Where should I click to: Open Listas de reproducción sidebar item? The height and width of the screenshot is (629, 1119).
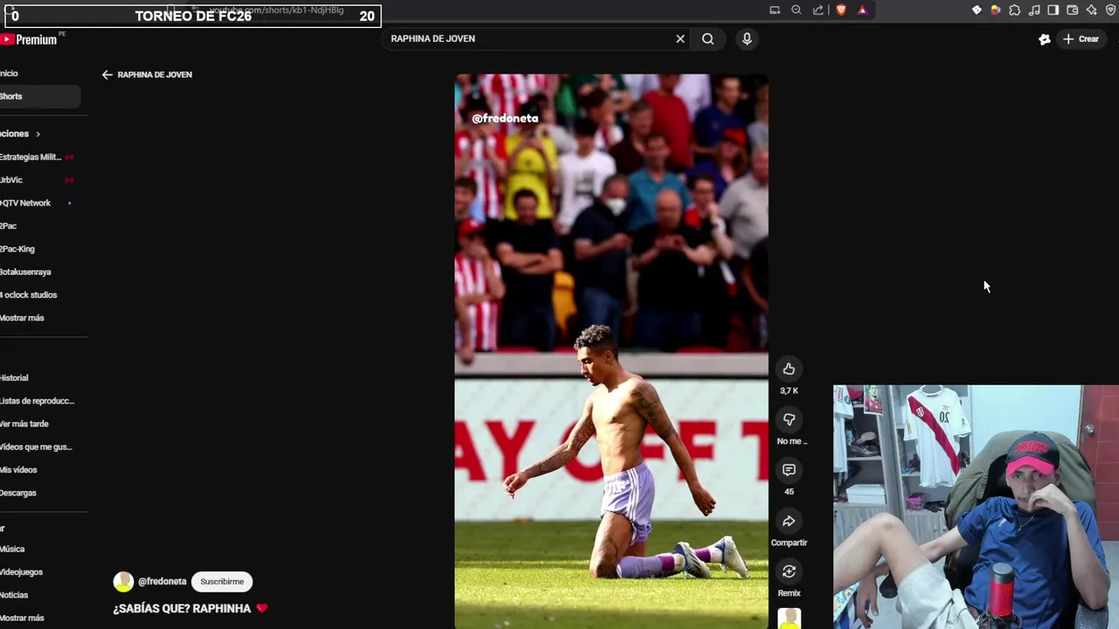[x=37, y=401]
